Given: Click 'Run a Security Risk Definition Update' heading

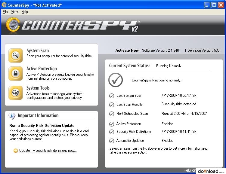Looking at the screenshot, I should pyautogui.click(x=42, y=126).
